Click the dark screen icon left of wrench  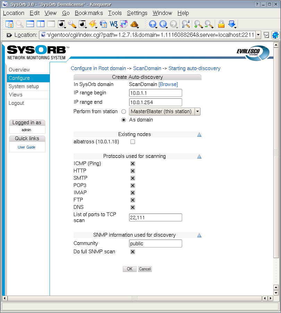(61, 24)
